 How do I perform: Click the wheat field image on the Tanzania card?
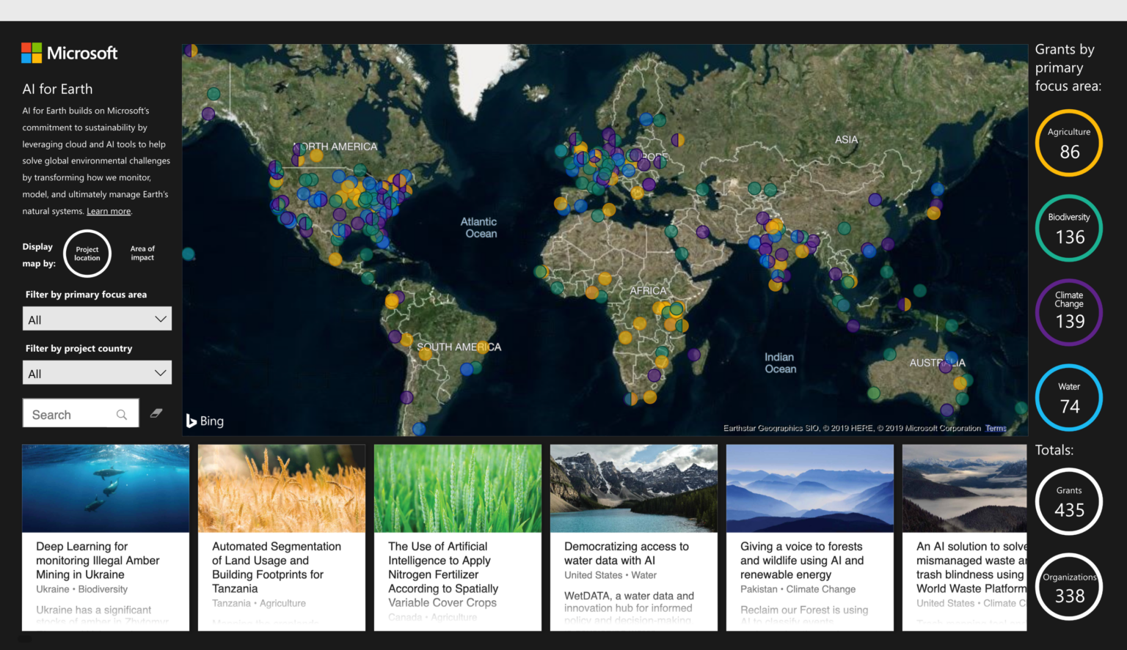click(x=281, y=487)
